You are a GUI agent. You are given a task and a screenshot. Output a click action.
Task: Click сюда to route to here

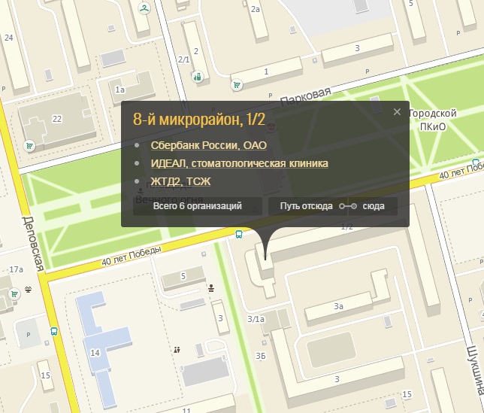pyautogui.click(x=374, y=206)
